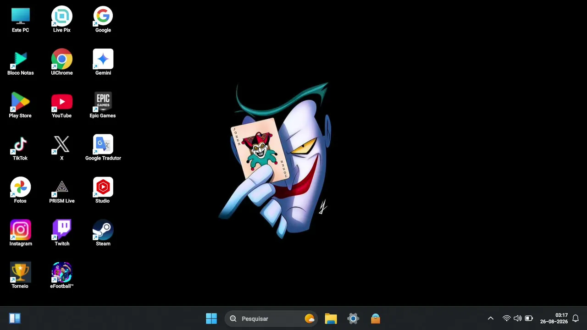Select the YouTube desktop shortcut
587x330 pixels.
[62, 105]
